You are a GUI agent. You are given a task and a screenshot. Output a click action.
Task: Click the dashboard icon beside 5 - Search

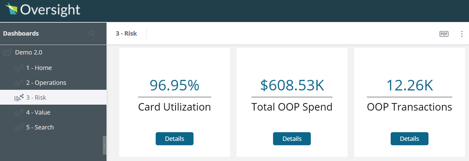point(19,127)
